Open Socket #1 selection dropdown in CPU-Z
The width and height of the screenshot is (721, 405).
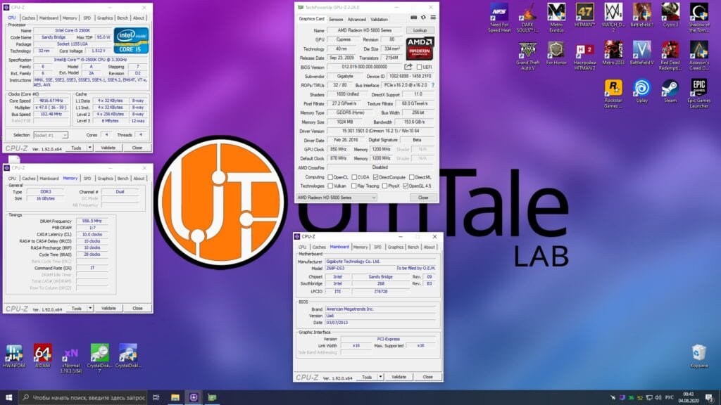pyautogui.click(x=51, y=135)
